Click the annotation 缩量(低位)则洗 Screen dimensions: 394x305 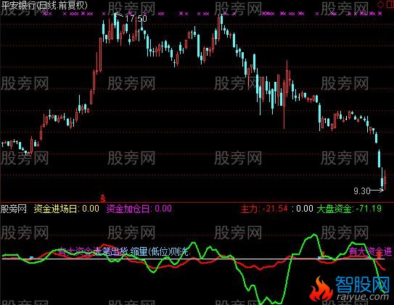pos(160,251)
